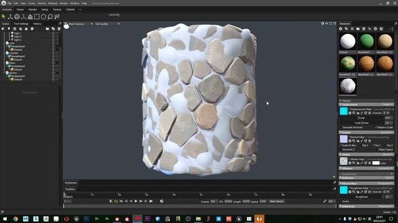
Task: Play the animation with play button
Action: point(136,201)
